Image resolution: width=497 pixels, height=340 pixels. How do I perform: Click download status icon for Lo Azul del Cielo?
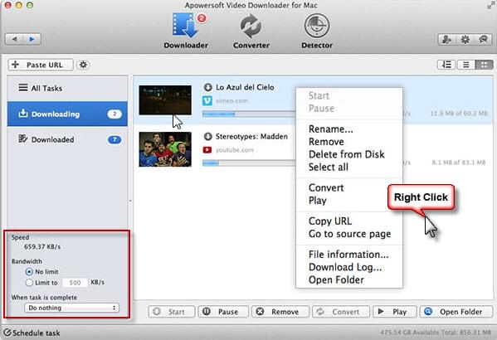208,87
